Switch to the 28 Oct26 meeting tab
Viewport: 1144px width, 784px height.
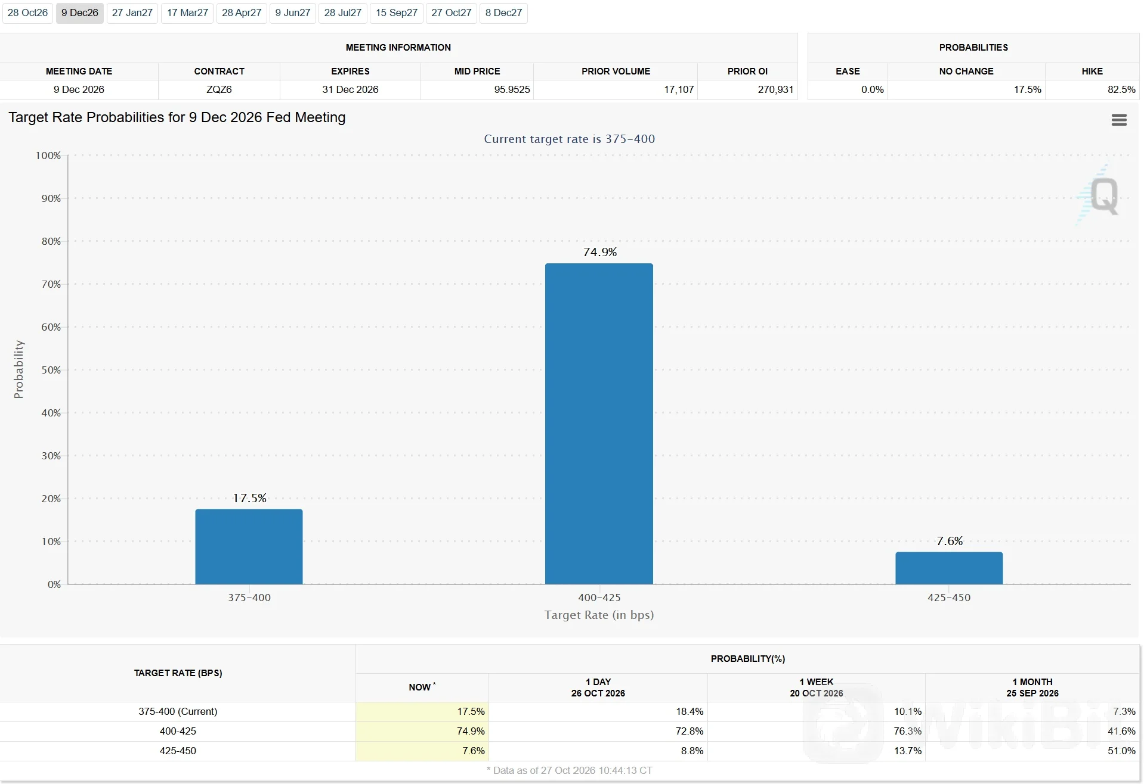[27, 13]
